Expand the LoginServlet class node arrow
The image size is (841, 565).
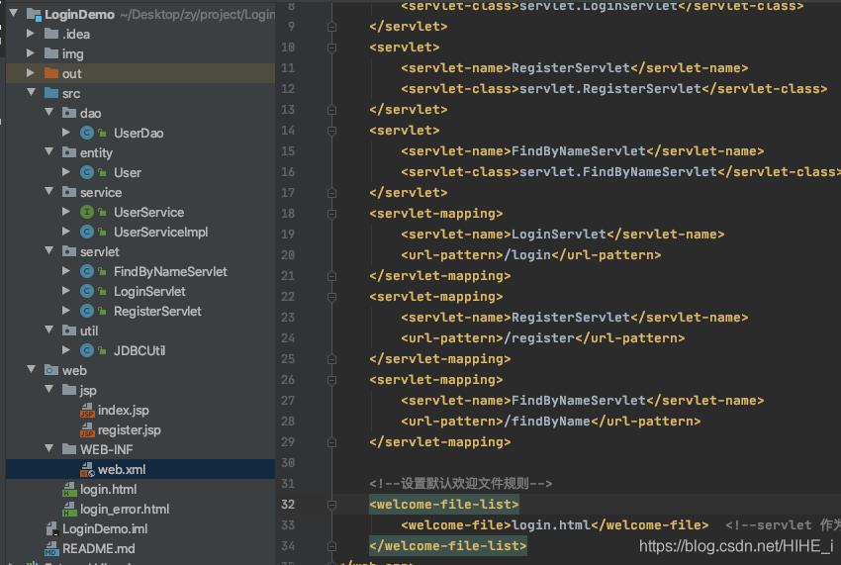[66, 291]
